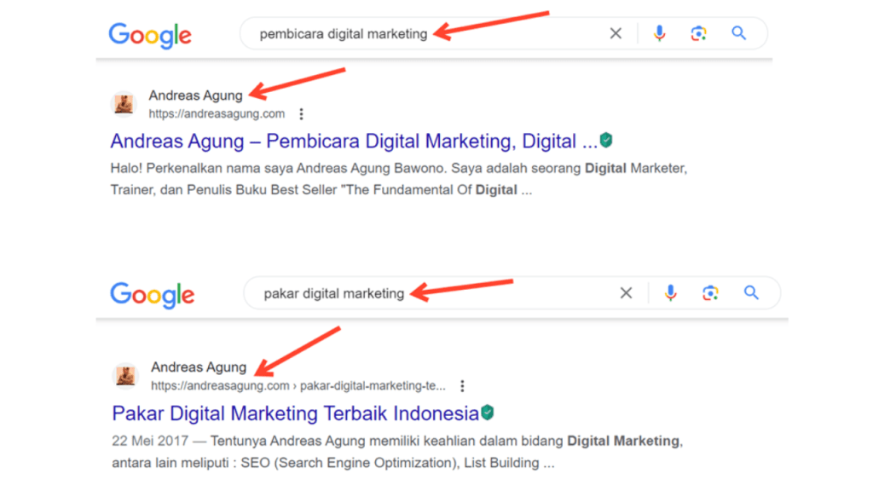Click the bottom Google logo

pyautogui.click(x=153, y=295)
